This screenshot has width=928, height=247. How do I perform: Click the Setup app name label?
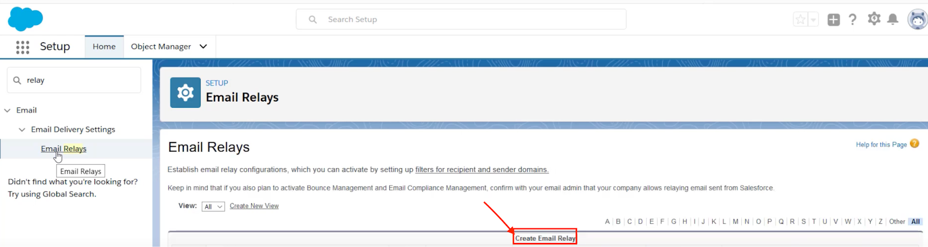pos(55,46)
